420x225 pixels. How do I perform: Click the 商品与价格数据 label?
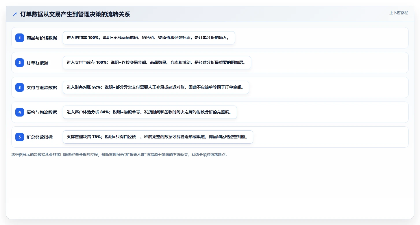click(42, 38)
